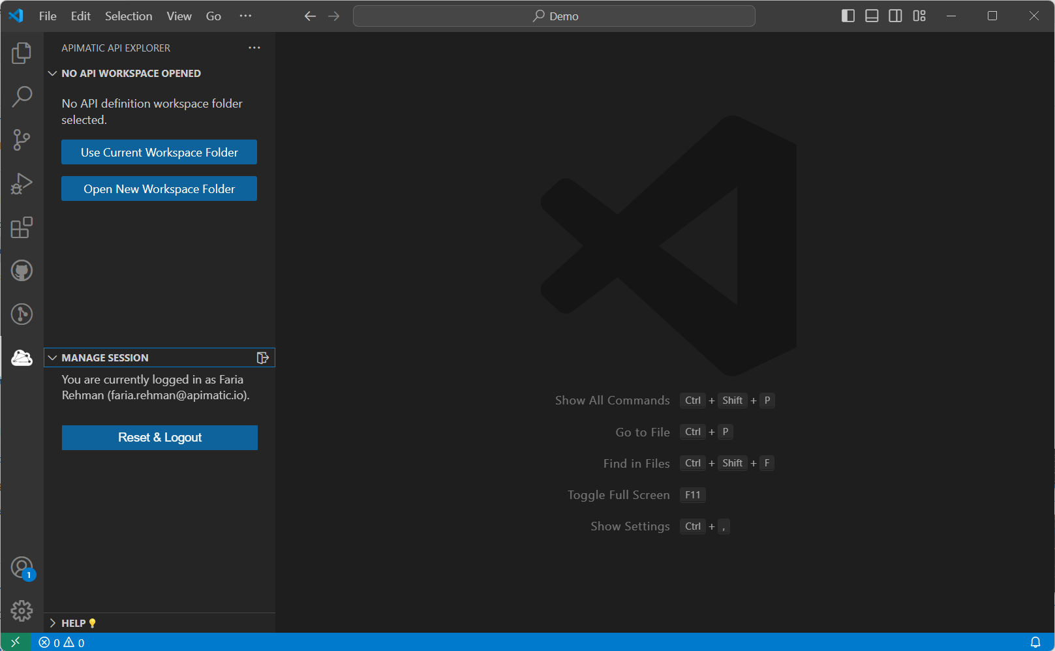Click the VS Code logo in title bar
The image size is (1055, 651).
16,16
